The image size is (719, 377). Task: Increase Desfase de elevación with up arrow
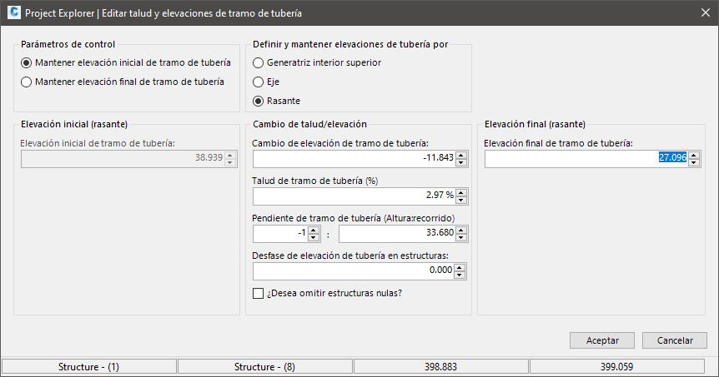460,267
